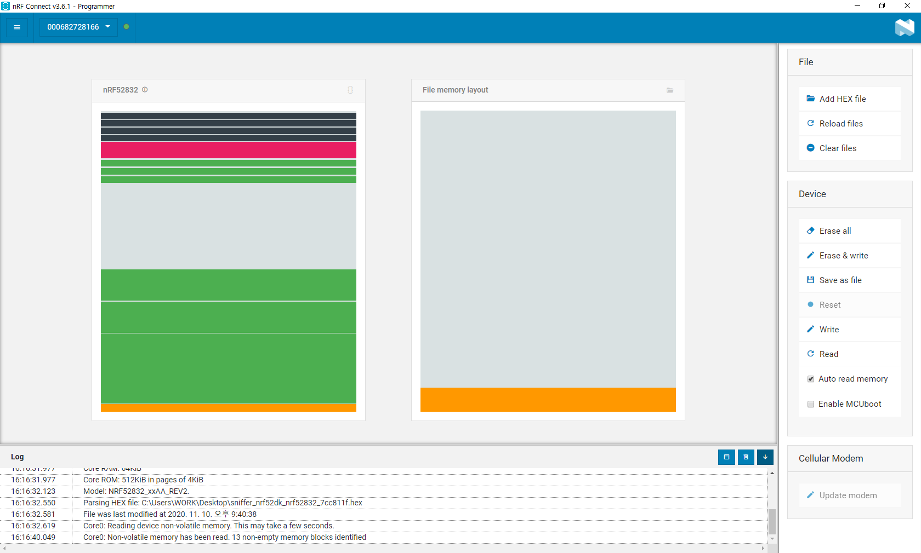The image size is (921, 553).
Task: Click the log horizontal scroll left arrow
Action: (4, 548)
